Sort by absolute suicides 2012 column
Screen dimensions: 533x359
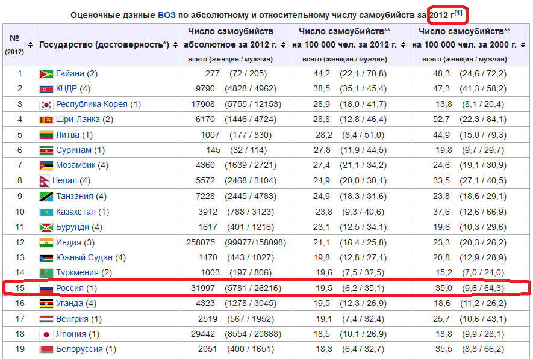[x=283, y=44]
